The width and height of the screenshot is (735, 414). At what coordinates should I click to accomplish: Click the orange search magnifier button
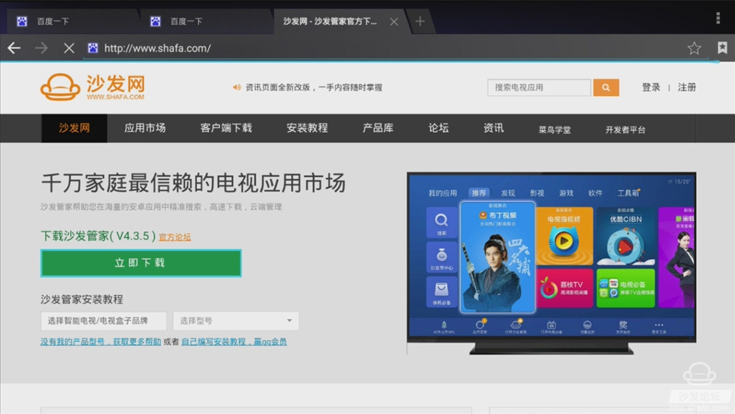pos(606,87)
